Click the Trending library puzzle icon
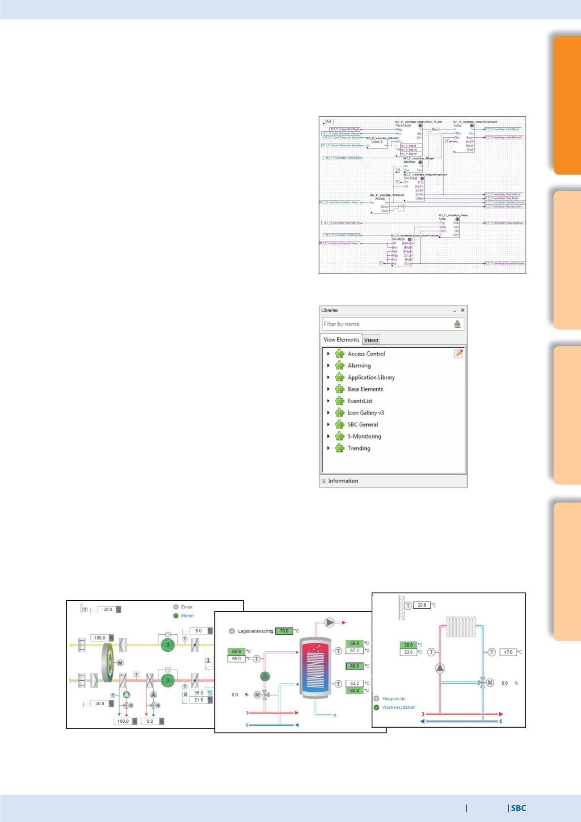The image size is (581, 822). 340,448
